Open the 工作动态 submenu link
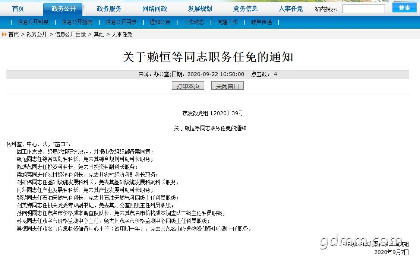 click(194, 22)
